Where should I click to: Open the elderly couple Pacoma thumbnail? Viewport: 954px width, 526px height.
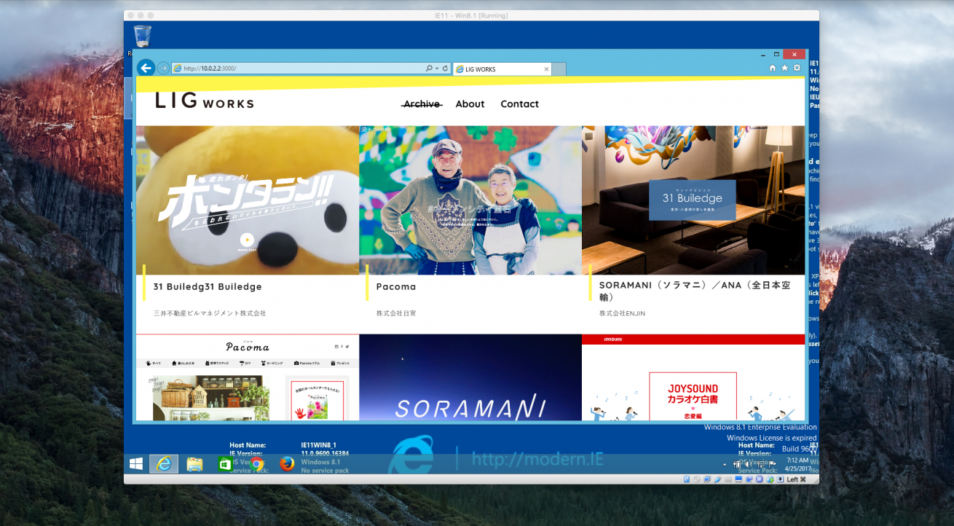tap(470, 200)
